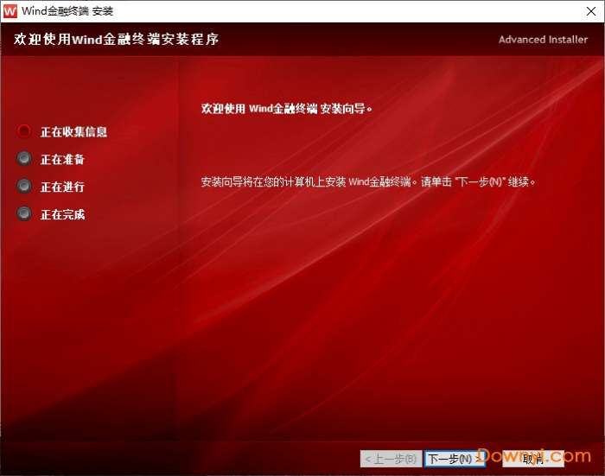
Task: Select the red 正在收集信息 step indicator
Action: [24, 131]
